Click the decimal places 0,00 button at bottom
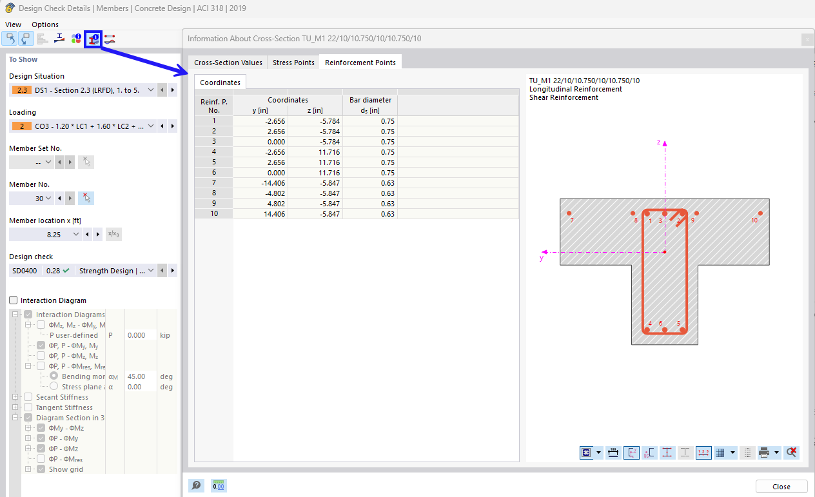Image resolution: width=815 pixels, height=497 pixels. (218, 485)
